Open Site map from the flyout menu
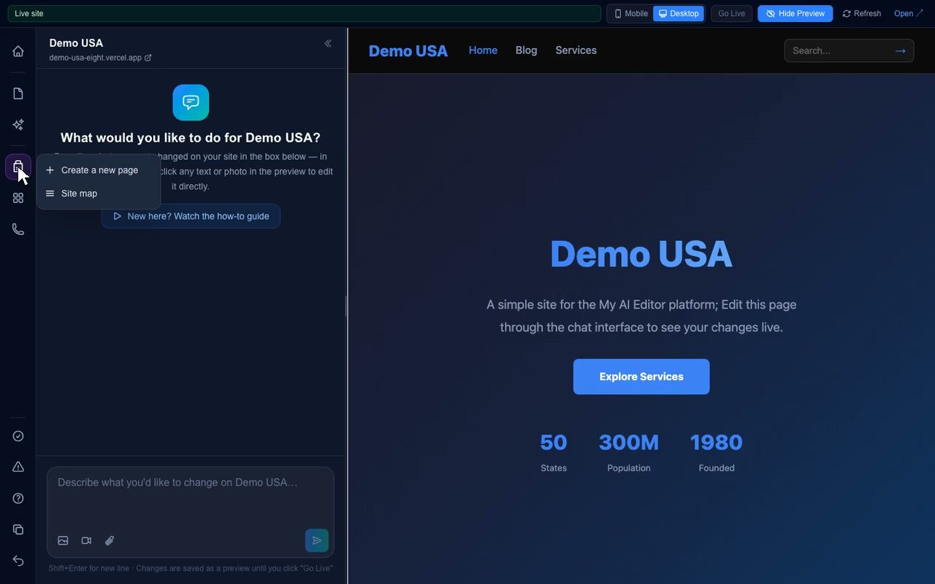 coord(99,193)
